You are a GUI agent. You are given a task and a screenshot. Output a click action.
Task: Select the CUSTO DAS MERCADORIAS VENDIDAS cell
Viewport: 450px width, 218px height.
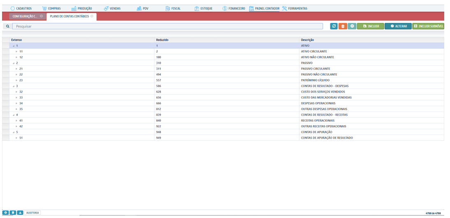click(372, 97)
